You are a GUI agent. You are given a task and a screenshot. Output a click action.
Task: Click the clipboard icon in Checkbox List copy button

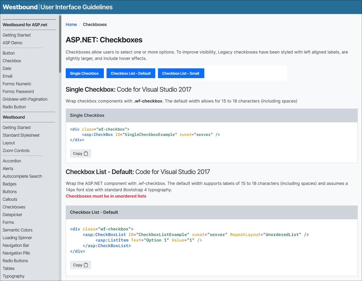click(86, 265)
